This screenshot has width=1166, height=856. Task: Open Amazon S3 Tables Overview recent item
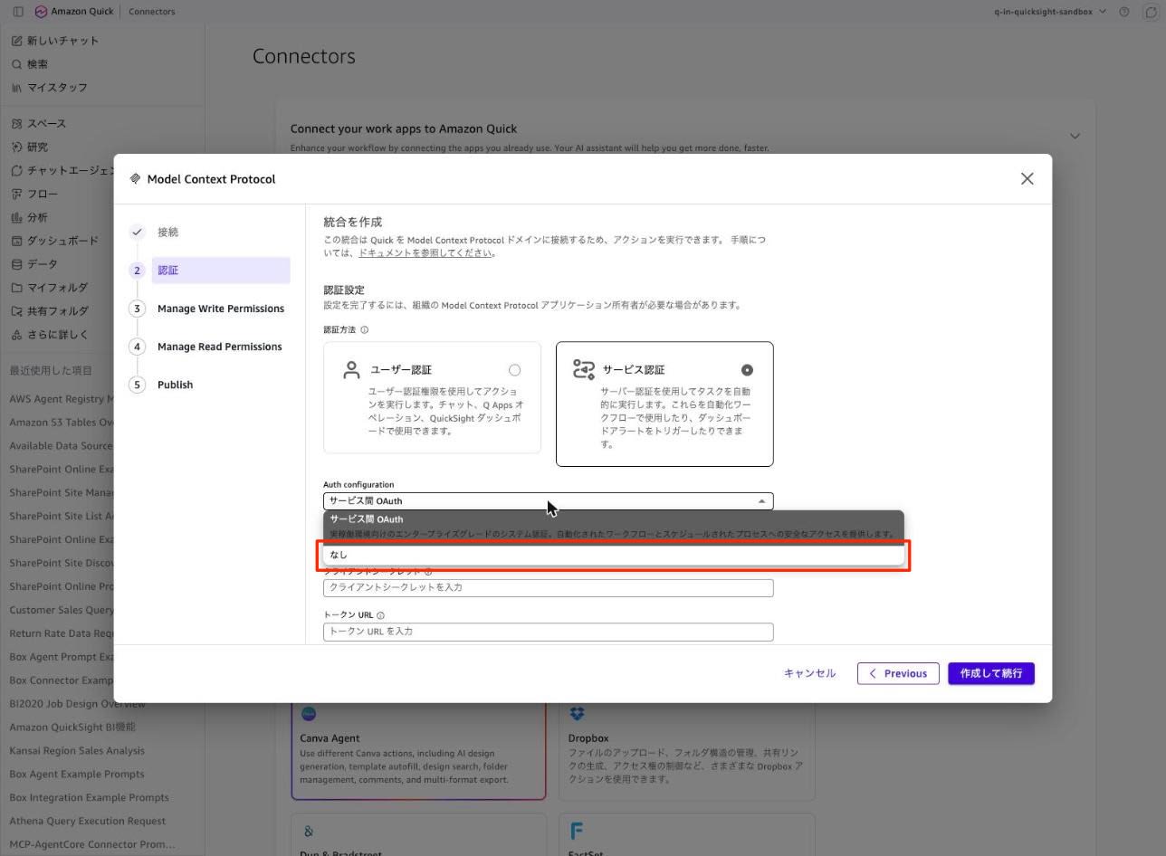point(62,423)
